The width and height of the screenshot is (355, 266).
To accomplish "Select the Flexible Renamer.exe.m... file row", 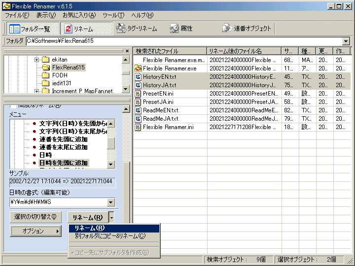I will pyautogui.click(x=242, y=60).
